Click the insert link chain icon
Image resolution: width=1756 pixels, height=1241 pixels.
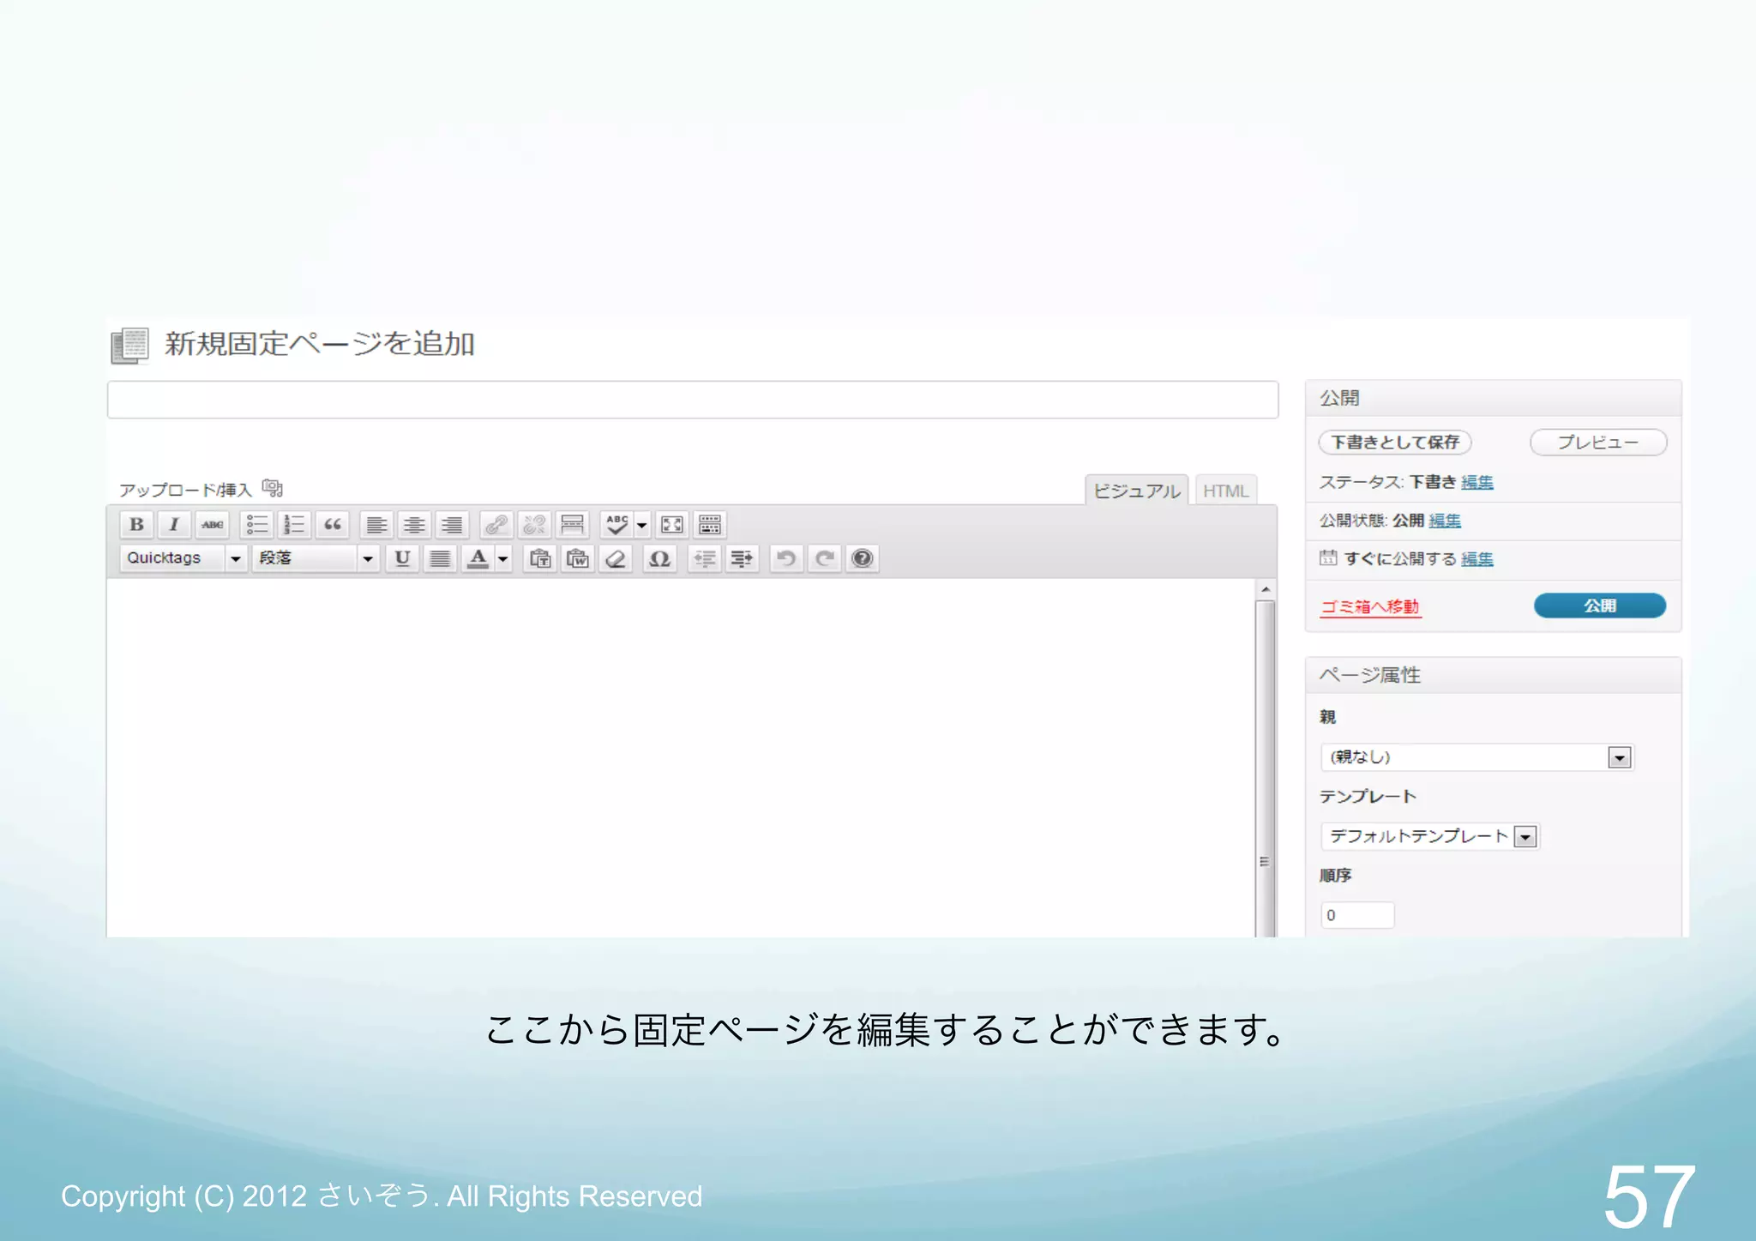[x=496, y=524]
